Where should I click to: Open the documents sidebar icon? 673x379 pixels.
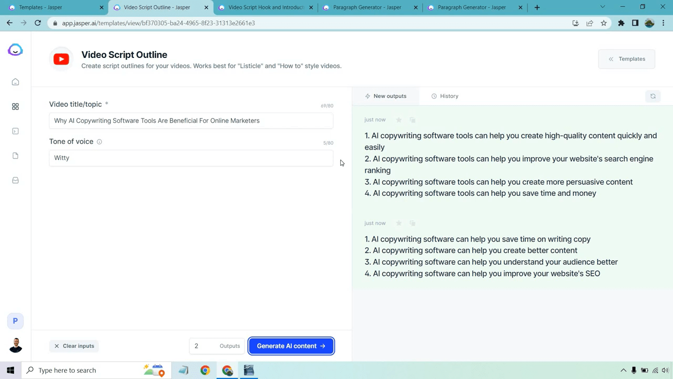tap(15, 156)
